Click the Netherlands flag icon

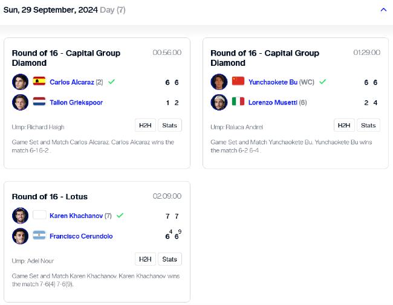(39, 101)
